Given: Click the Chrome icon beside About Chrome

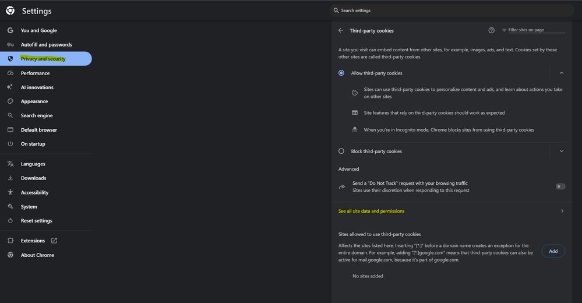Looking at the screenshot, I should tap(10, 255).
